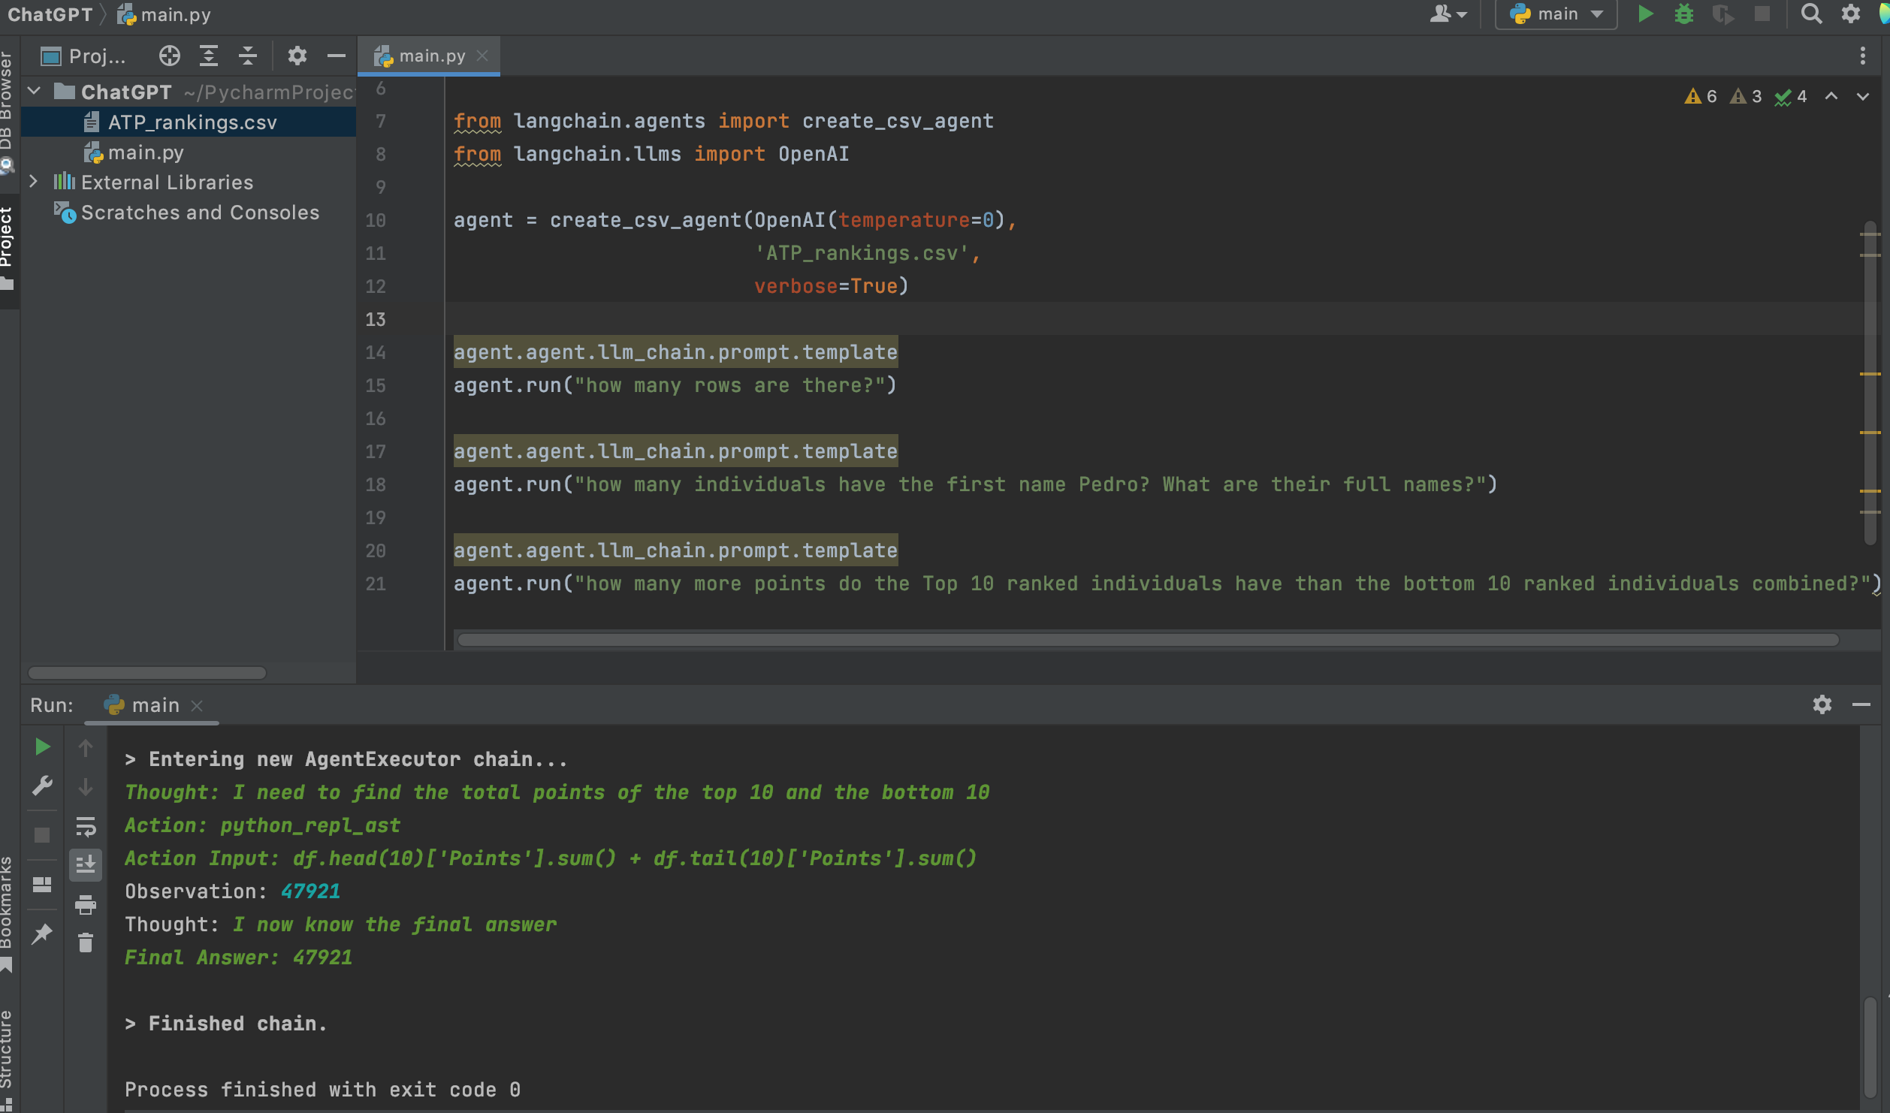The height and width of the screenshot is (1113, 1890).
Task: Clear run output with trash icon
Action: point(86,943)
